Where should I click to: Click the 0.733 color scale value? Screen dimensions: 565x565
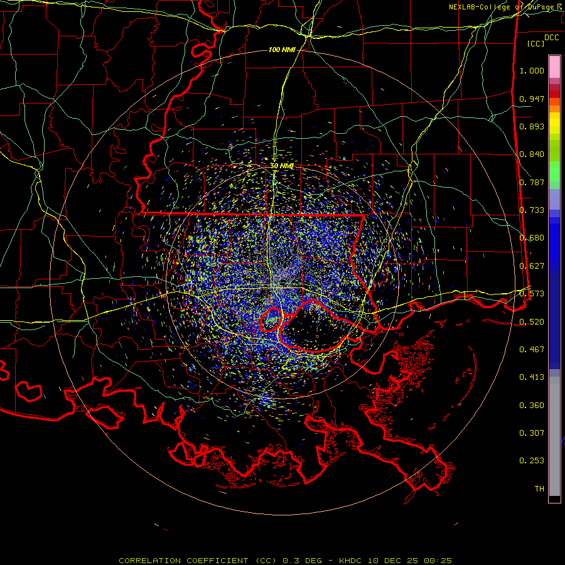(x=532, y=210)
